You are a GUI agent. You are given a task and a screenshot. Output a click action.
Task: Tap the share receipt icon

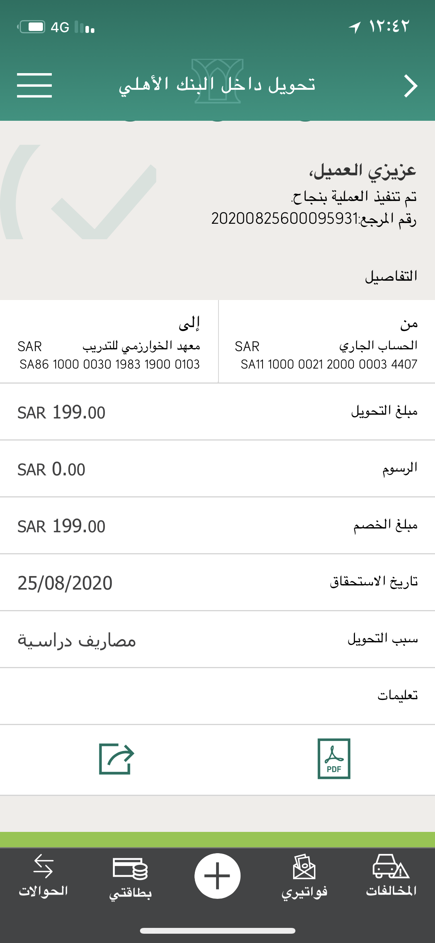click(116, 758)
